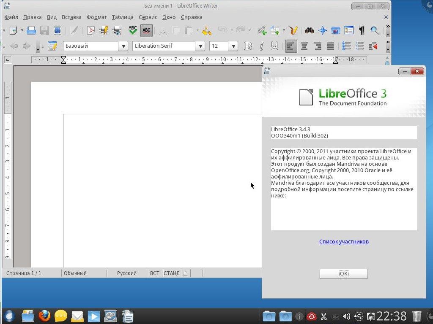This screenshot has height=324, width=433.
Task: Toggle the ВСТ insert mode in status bar
Action: (x=155, y=273)
